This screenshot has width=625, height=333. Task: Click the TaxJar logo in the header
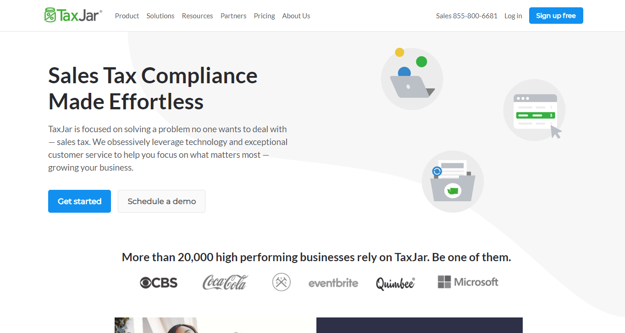72,15
